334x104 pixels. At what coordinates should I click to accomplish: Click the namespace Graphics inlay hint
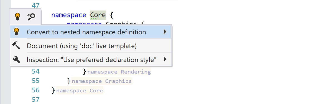pos(102,81)
